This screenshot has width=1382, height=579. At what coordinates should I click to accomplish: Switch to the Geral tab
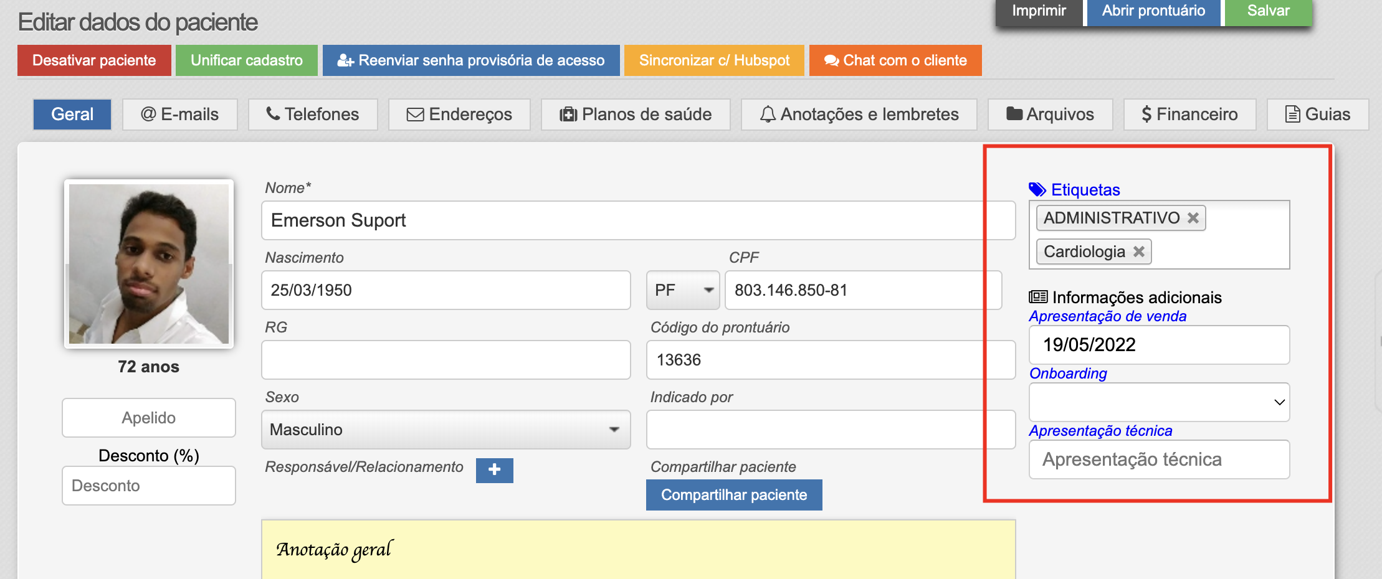[72, 115]
